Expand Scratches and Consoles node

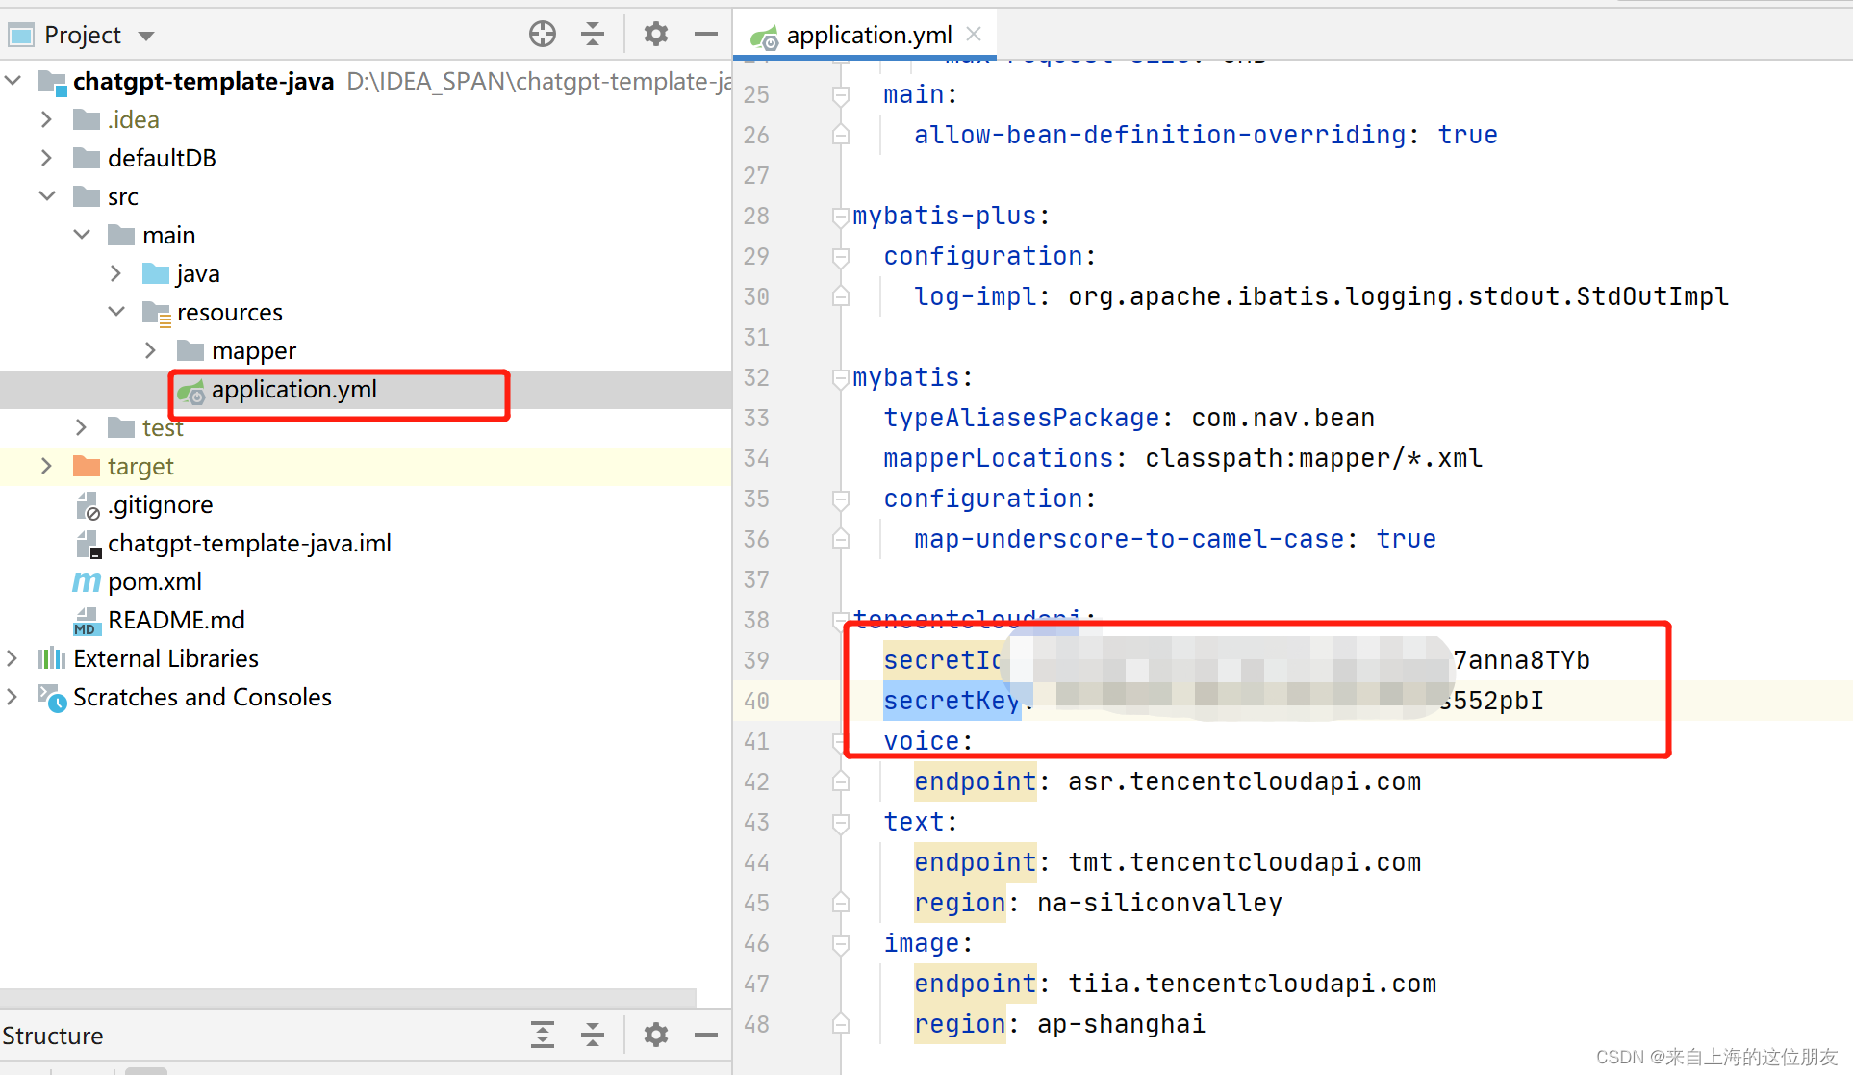pos(12,697)
